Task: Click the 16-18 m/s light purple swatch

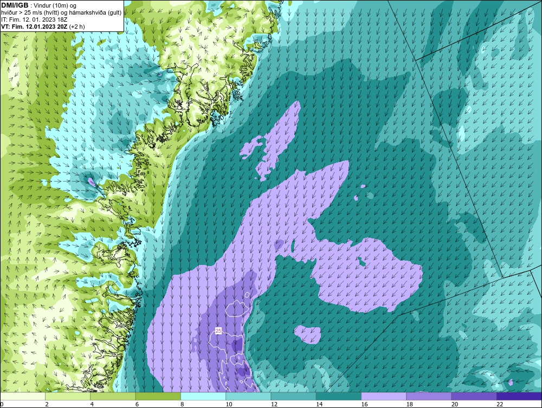Action: 384,396
